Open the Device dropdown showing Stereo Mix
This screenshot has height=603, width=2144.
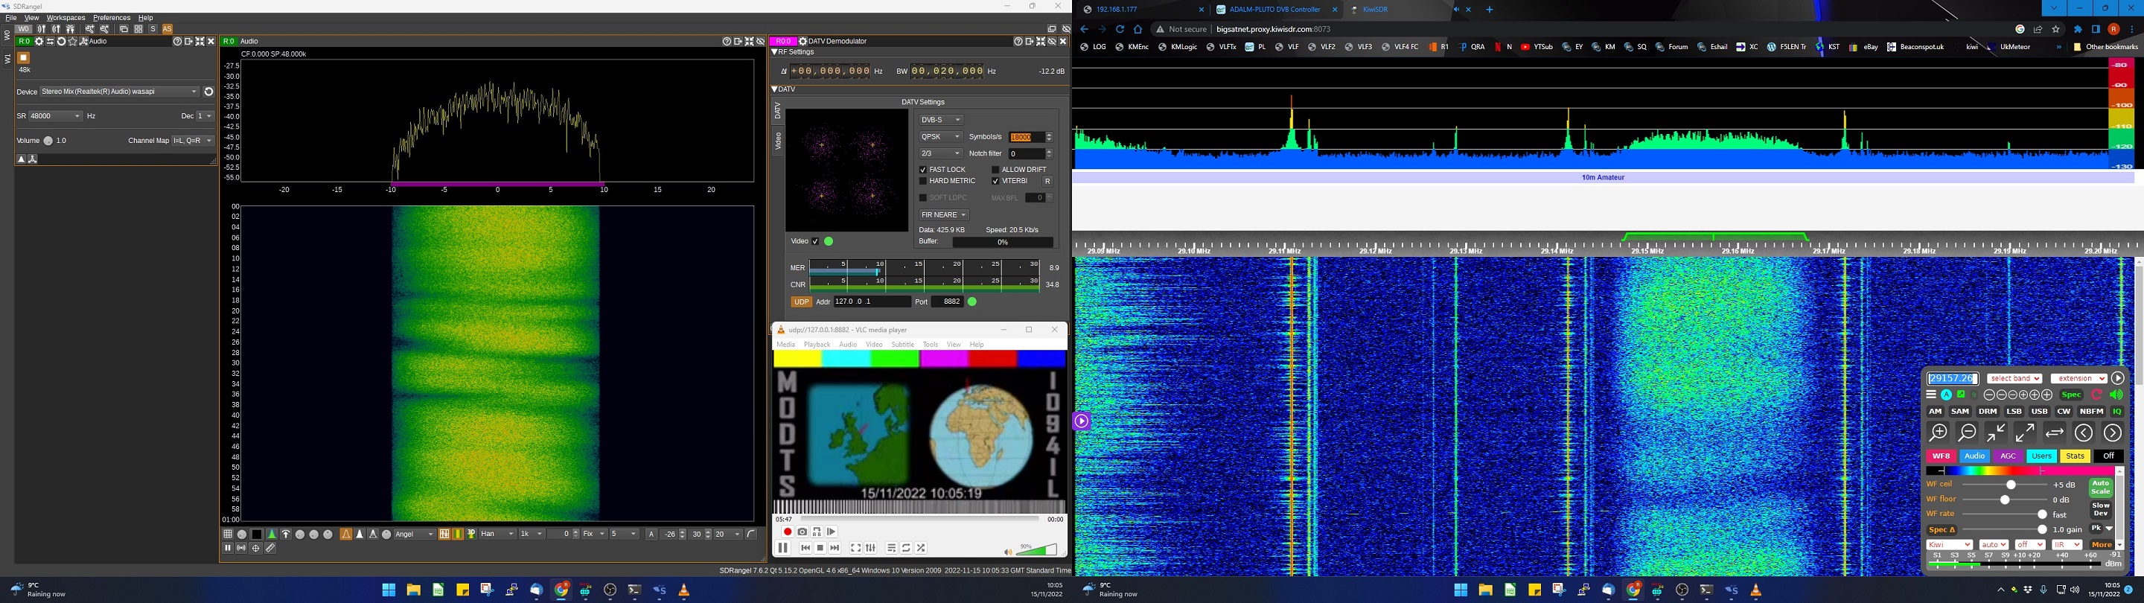click(x=120, y=92)
